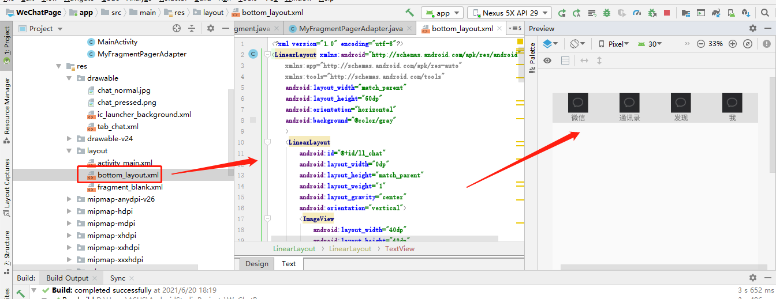Open the Sync tab in Build panel
The width and height of the screenshot is (776, 299).
click(x=118, y=278)
